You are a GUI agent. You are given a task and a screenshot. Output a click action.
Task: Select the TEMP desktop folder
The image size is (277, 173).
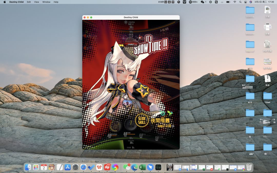268,98
